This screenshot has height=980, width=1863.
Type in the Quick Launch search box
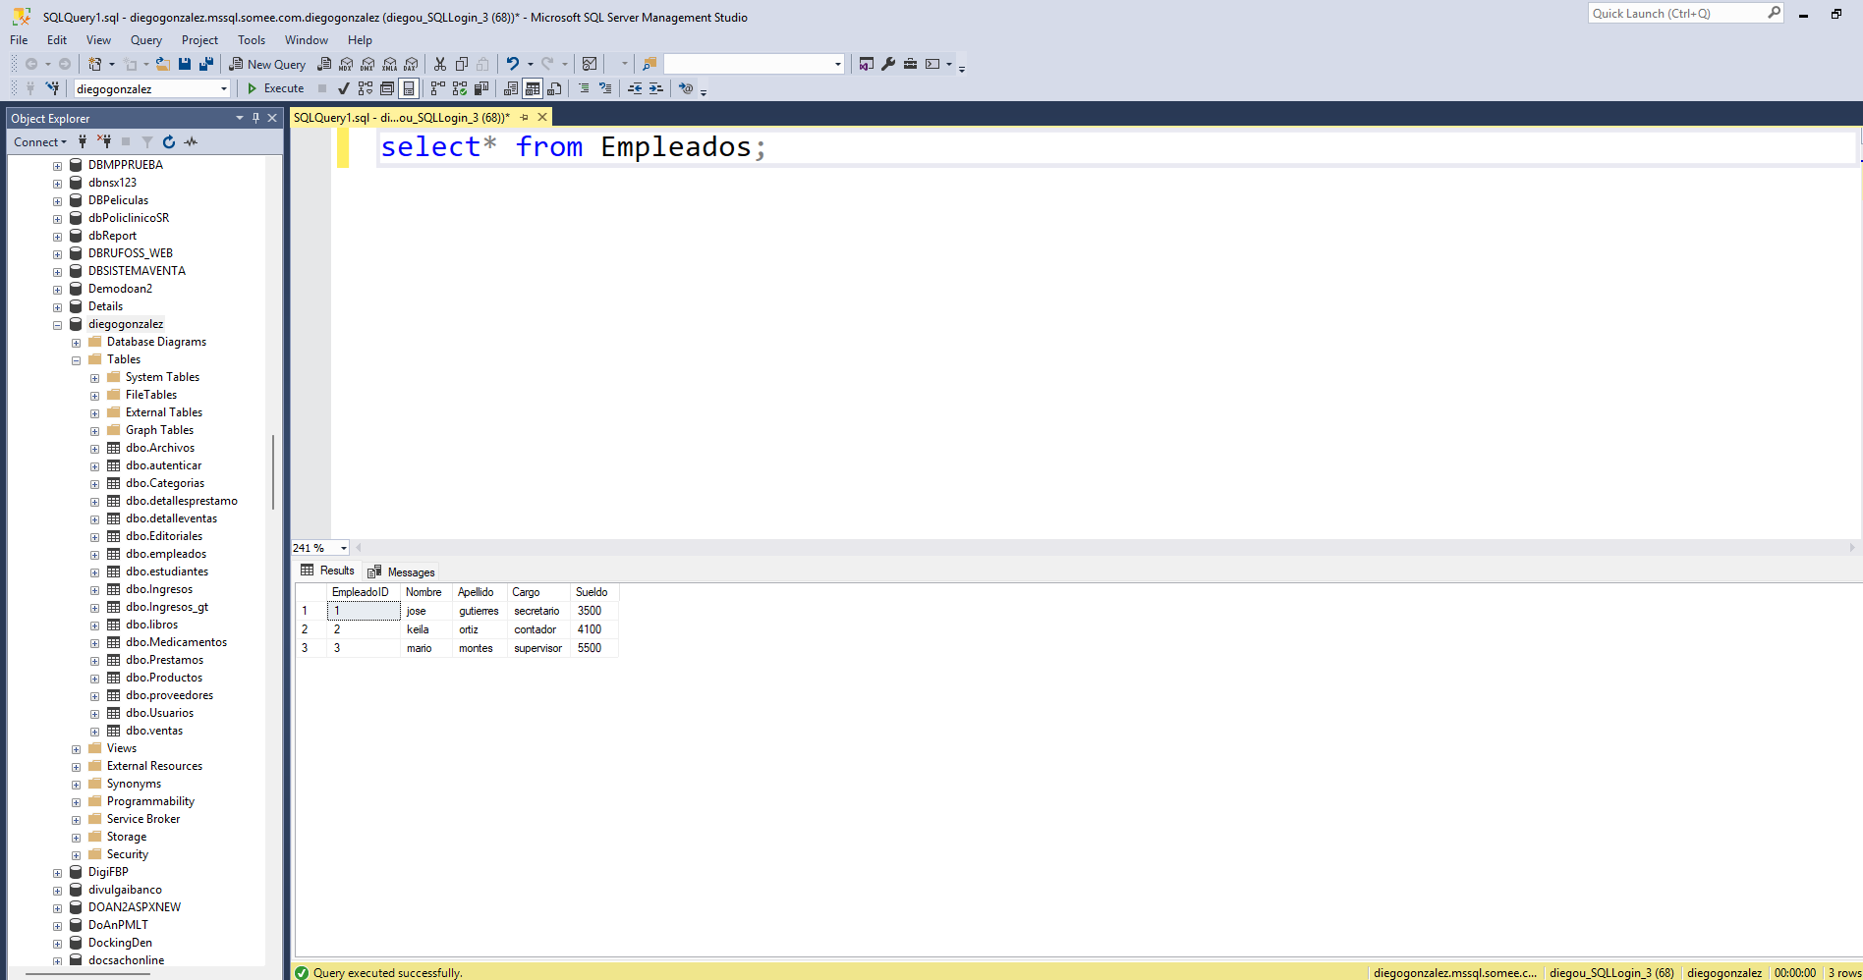[1680, 13]
